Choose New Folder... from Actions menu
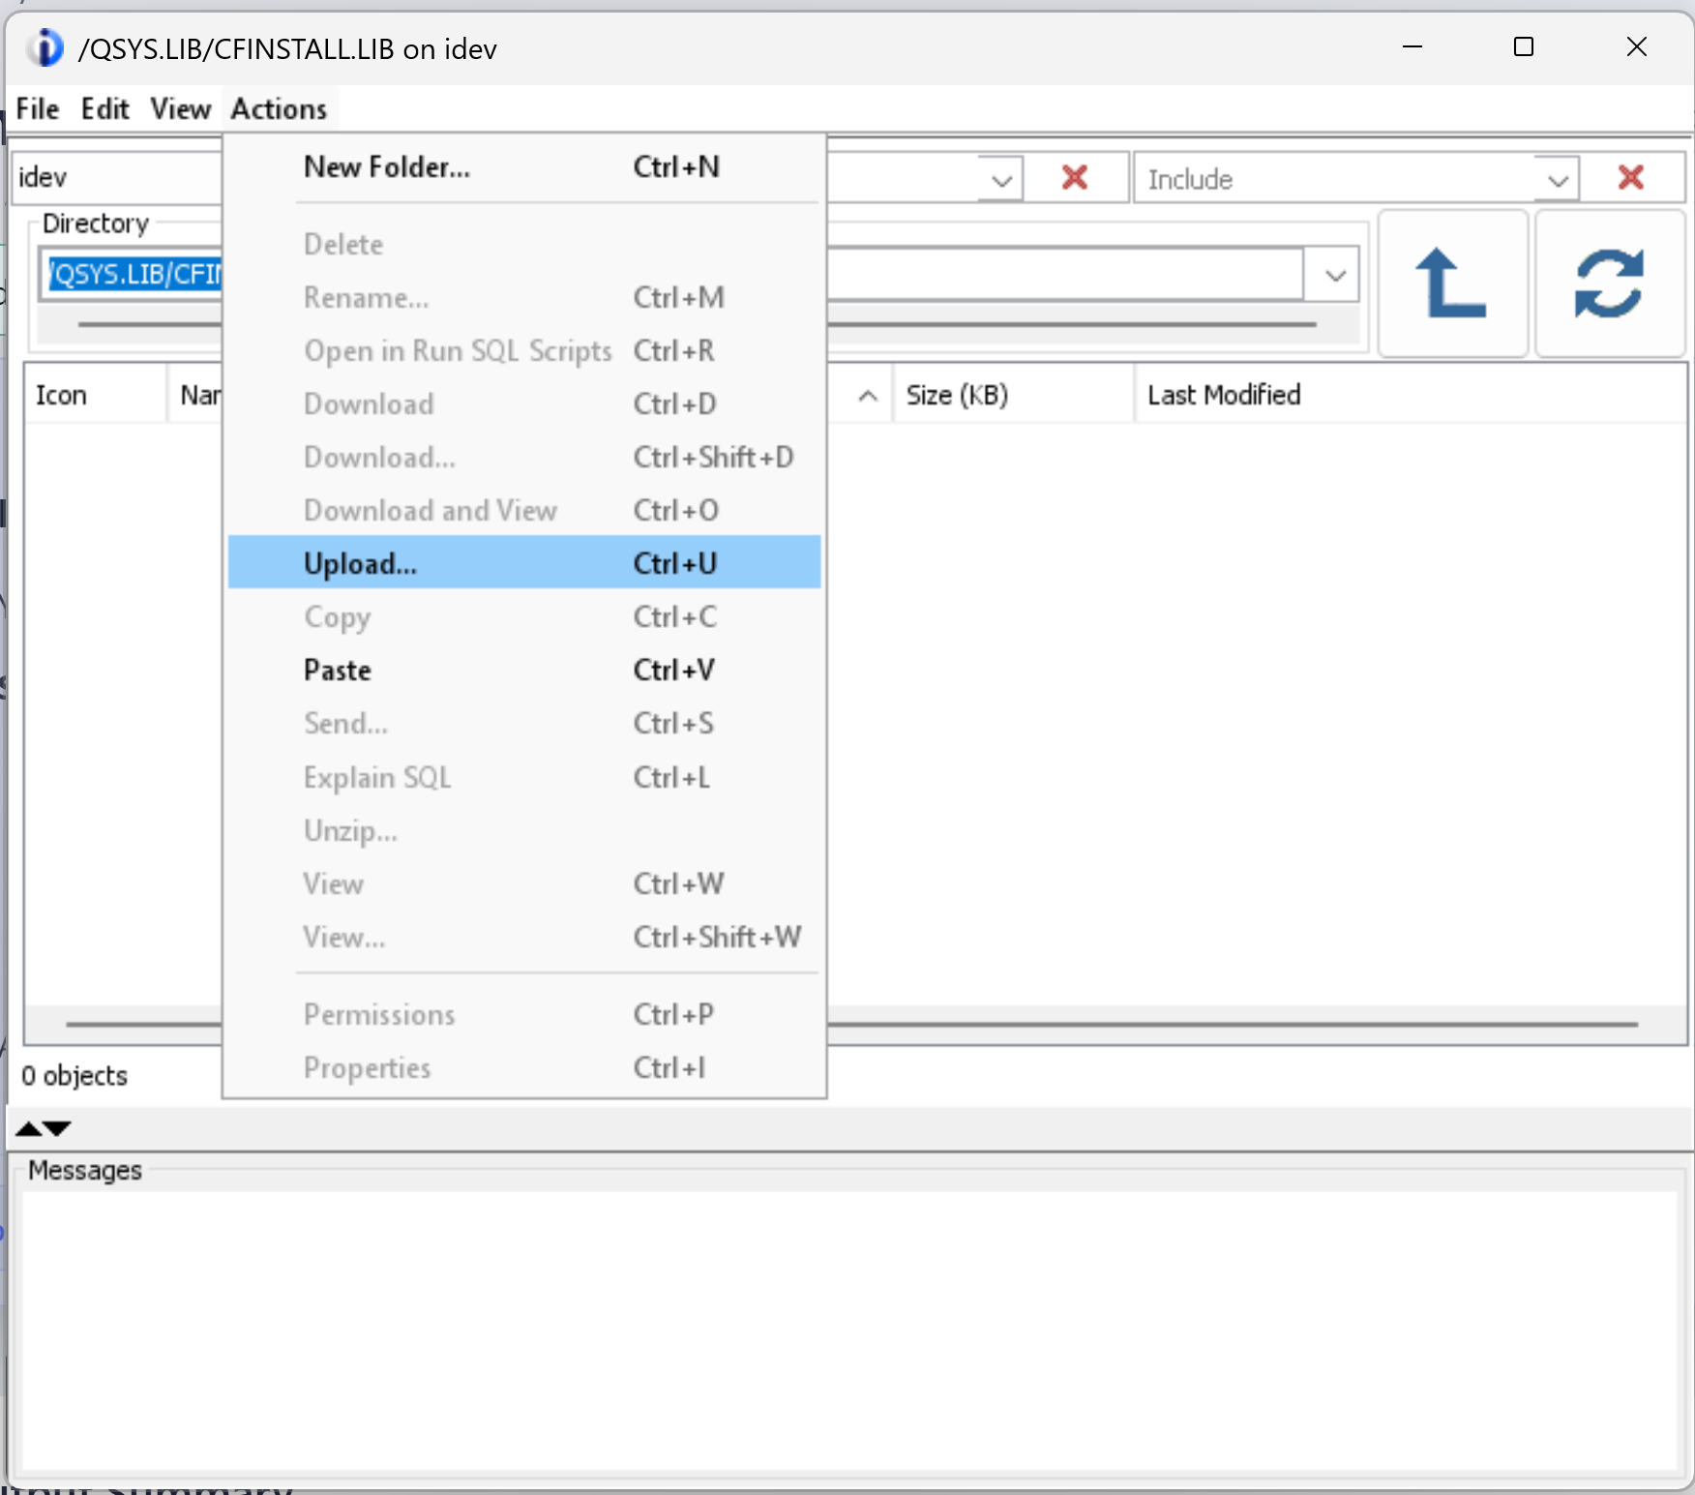The height and width of the screenshot is (1495, 1695). (x=524, y=166)
